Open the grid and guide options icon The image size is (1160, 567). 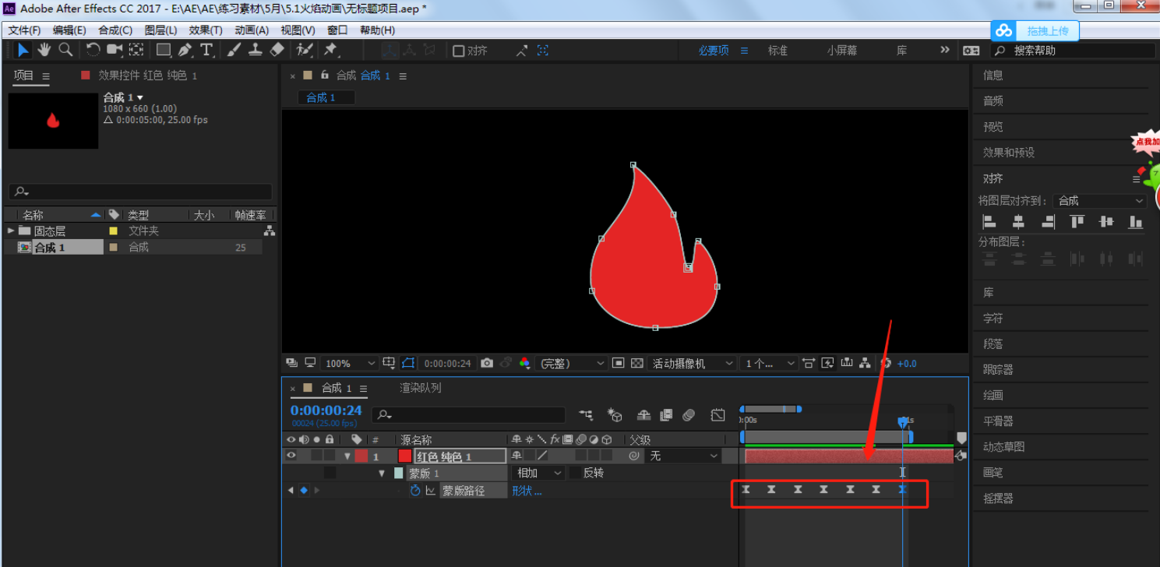389,363
